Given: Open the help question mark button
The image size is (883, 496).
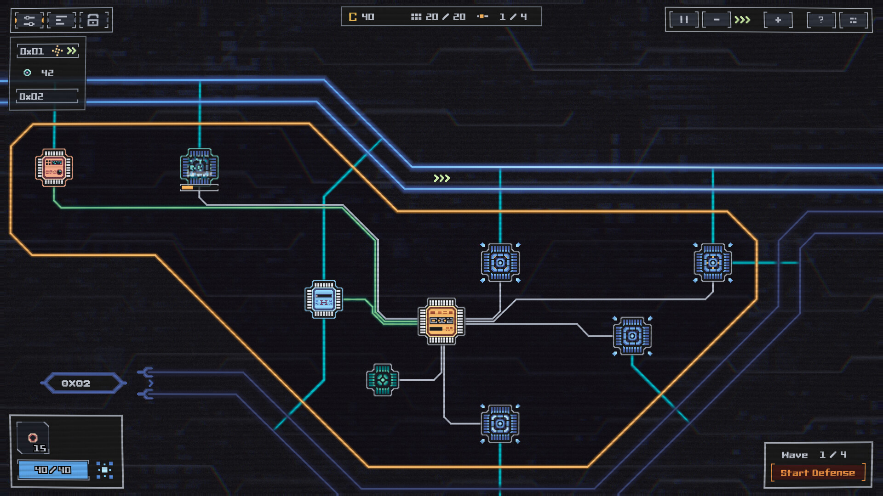Looking at the screenshot, I should (821, 20).
